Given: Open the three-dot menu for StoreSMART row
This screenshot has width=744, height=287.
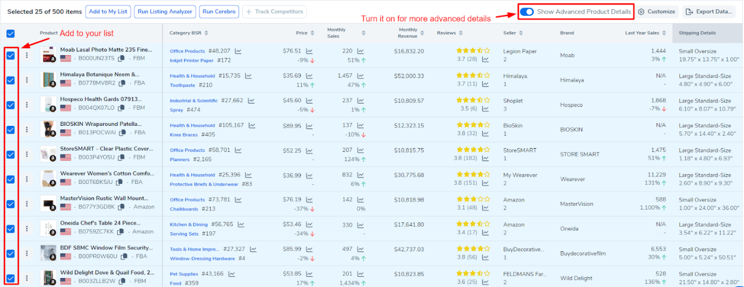Looking at the screenshot, I should tap(27, 154).
